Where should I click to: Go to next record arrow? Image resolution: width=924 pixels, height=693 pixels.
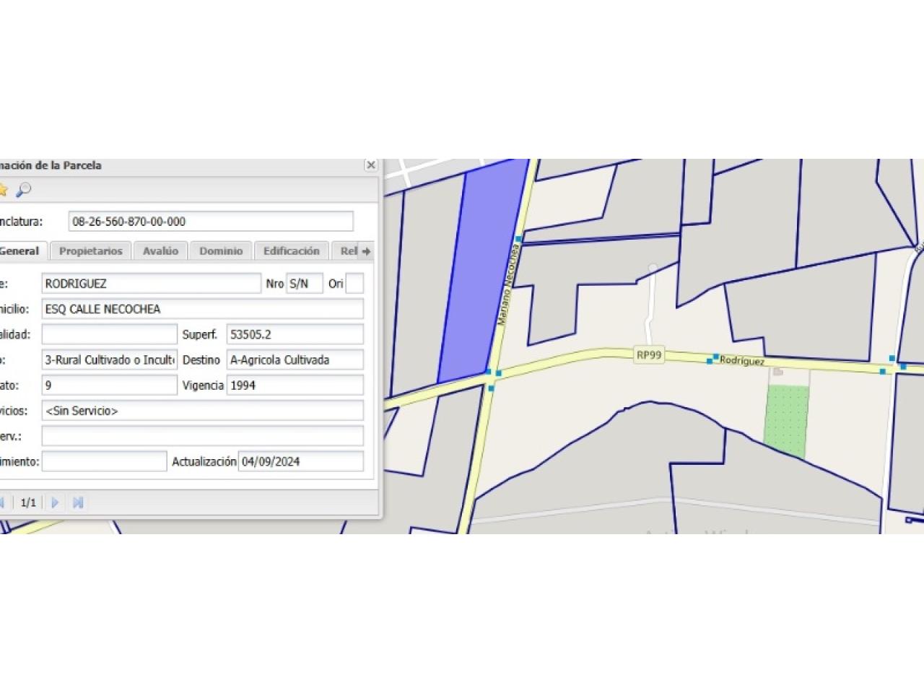(55, 502)
